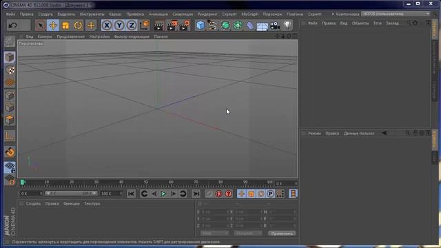Toggle the Y axis lock
Viewport: 441px width, 248px height.
(x=119, y=25)
